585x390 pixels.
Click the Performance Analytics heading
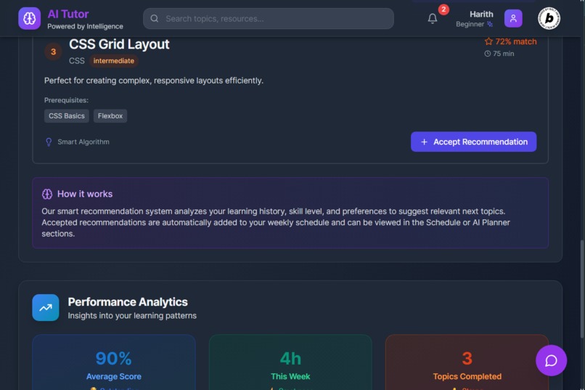(x=128, y=302)
